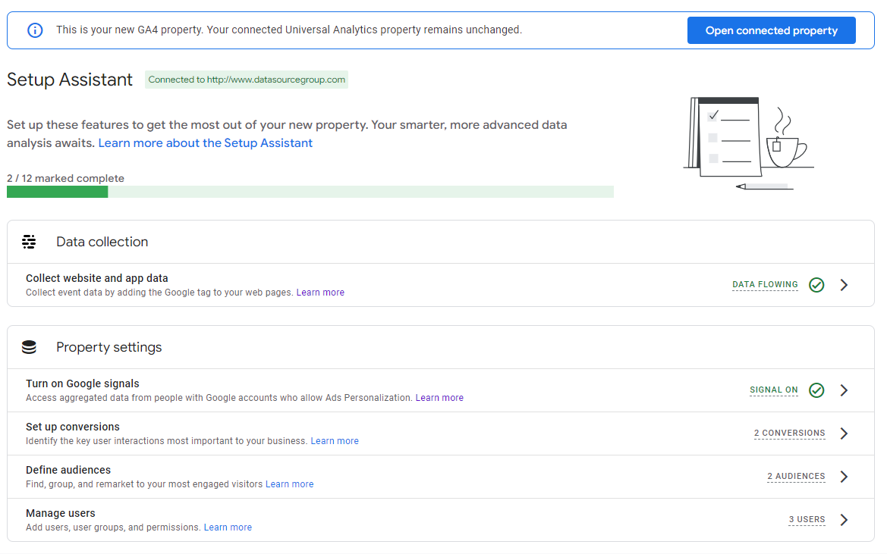
Task: Expand the Collect website and app data row
Action: 844,285
